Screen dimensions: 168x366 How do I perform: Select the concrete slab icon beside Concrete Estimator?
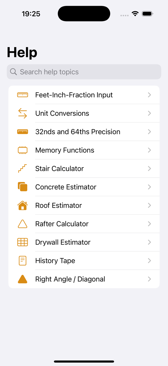tap(23, 187)
